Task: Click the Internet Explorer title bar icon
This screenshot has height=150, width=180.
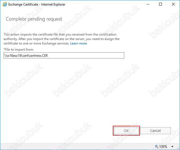Action: pyautogui.click(x=5, y=4)
